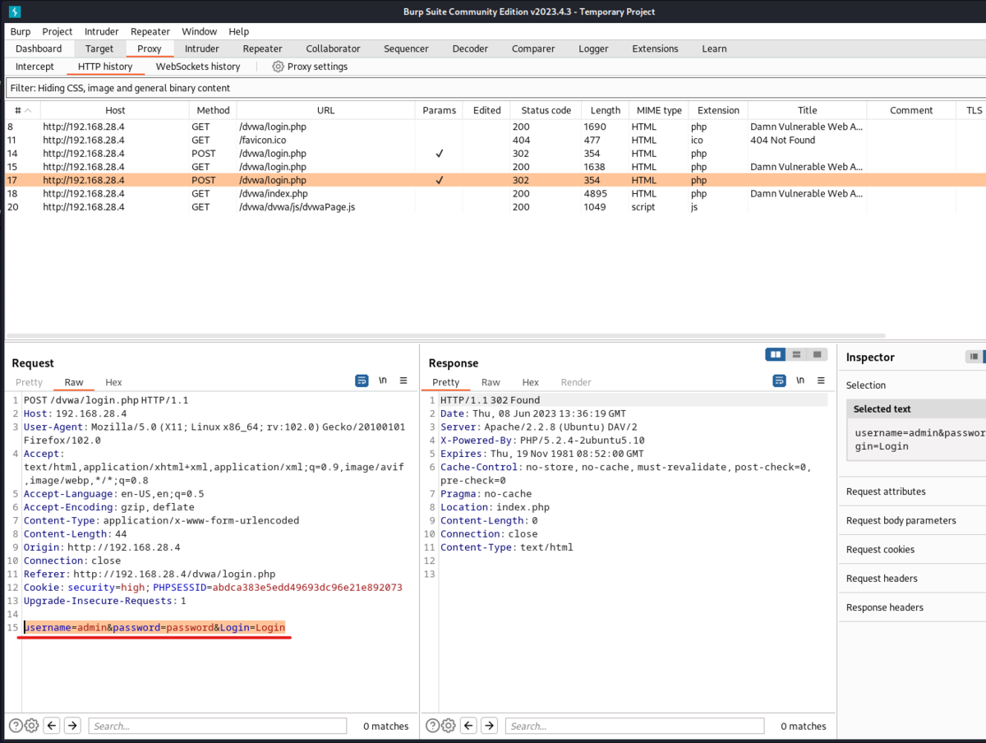Screen dimensions: 986x743
Task: Go to previous match in Response search
Action: point(468,725)
